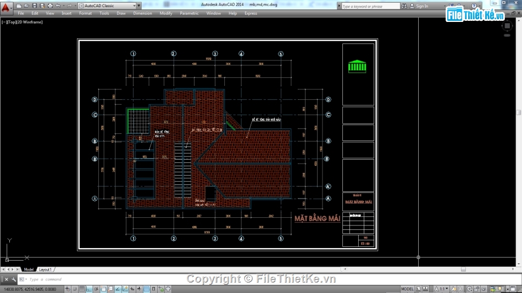Open the Edit menu

[35, 13]
